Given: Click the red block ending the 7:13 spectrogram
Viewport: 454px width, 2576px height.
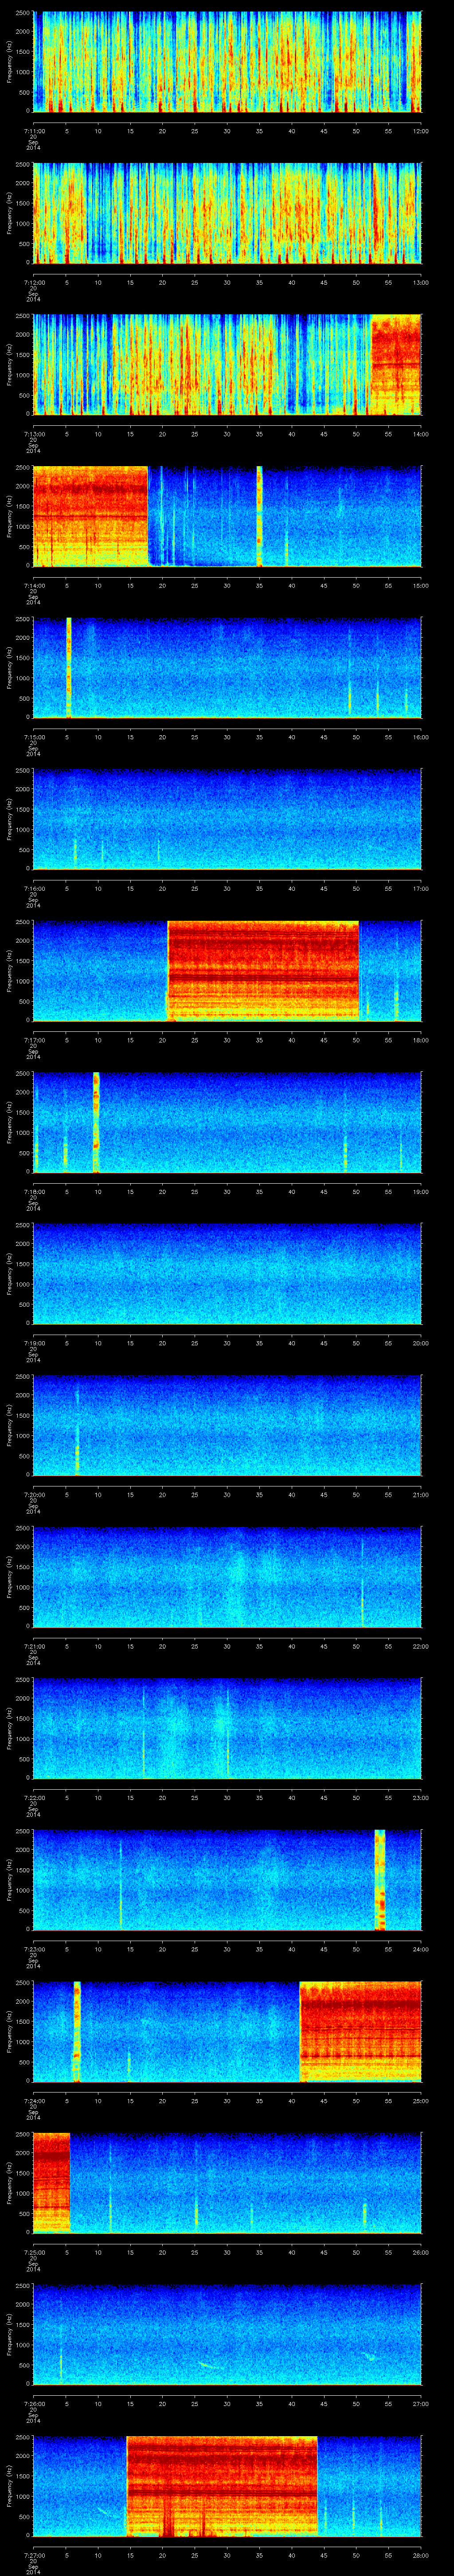Looking at the screenshot, I should [395, 364].
